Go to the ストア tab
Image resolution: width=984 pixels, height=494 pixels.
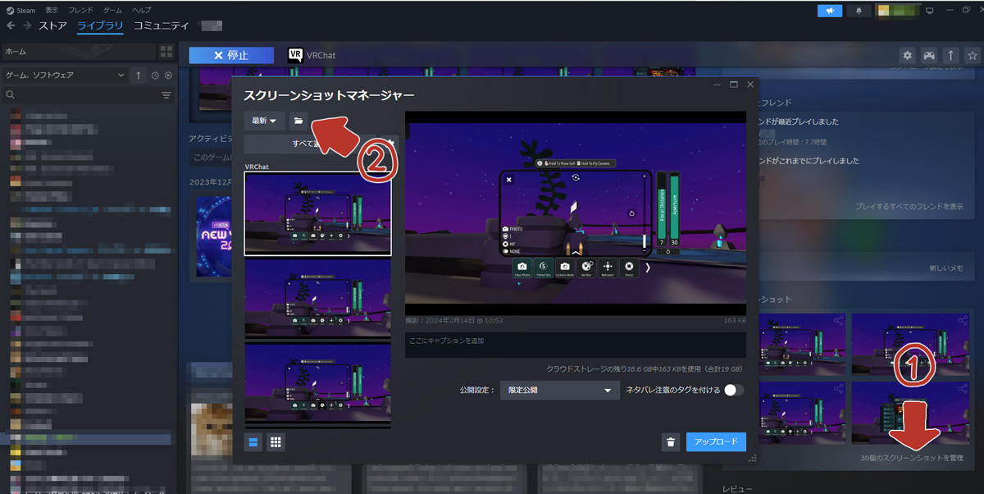[53, 25]
